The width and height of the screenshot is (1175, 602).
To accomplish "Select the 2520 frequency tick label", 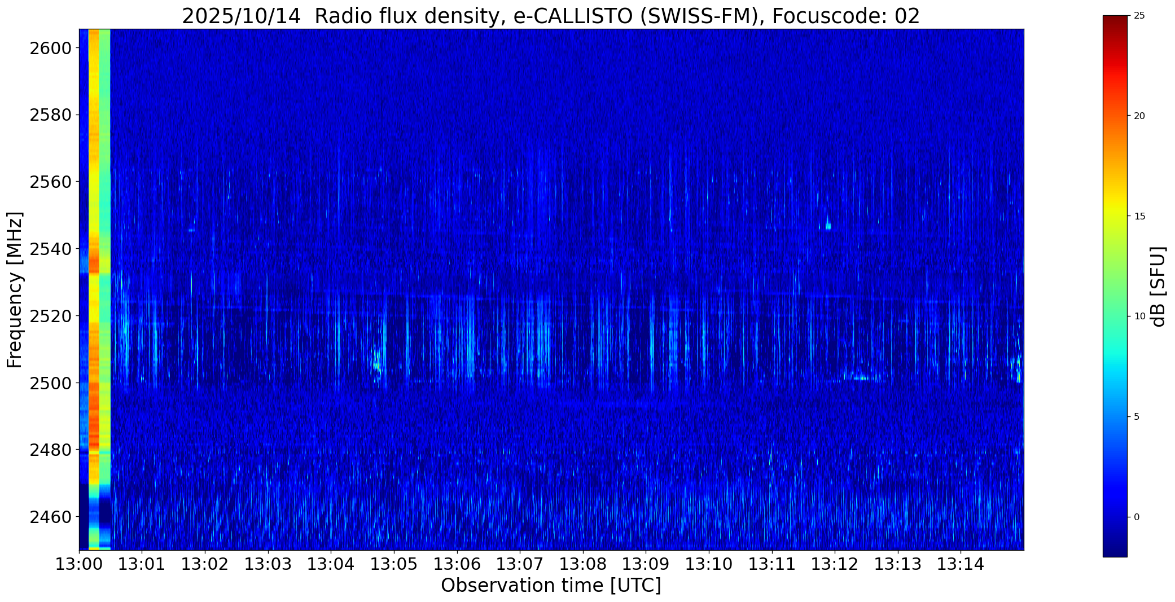I will coord(50,316).
